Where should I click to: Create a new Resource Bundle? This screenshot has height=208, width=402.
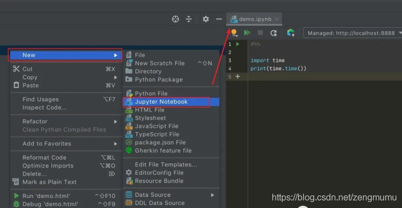[171, 181]
